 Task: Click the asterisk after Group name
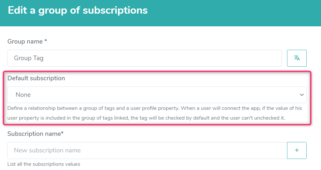tap(46, 40)
